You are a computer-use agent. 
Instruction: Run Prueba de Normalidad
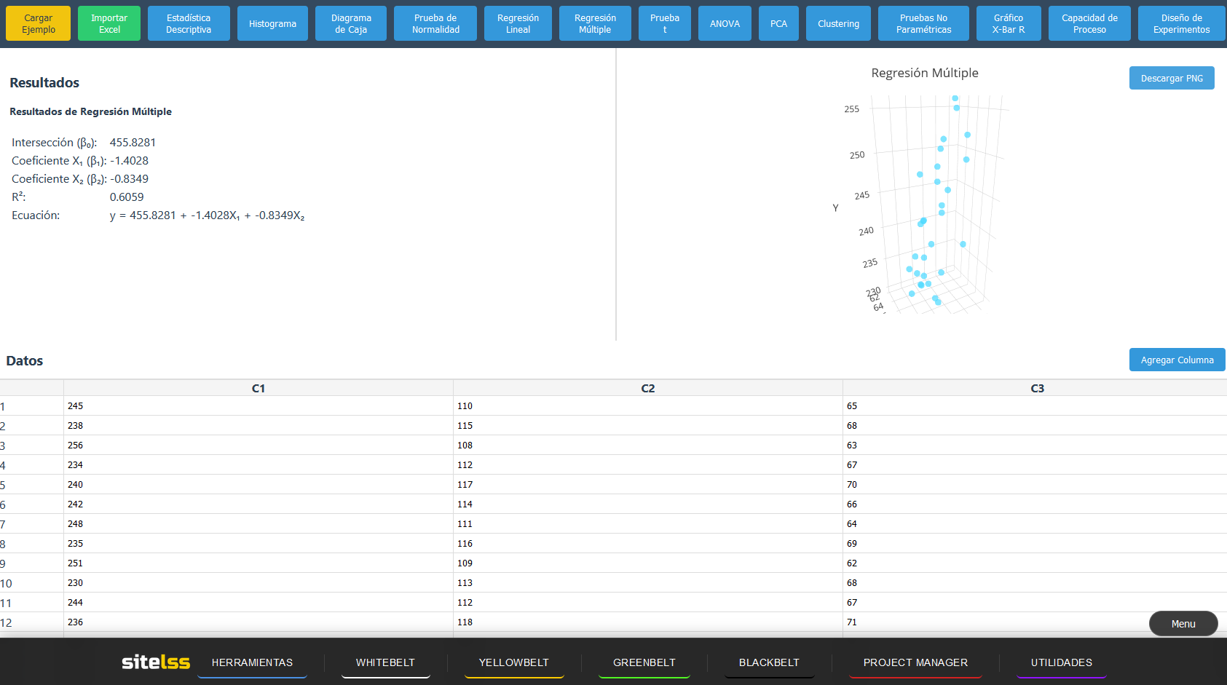pyautogui.click(x=435, y=23)
